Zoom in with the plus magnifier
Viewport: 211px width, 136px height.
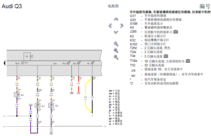point(116,51)
